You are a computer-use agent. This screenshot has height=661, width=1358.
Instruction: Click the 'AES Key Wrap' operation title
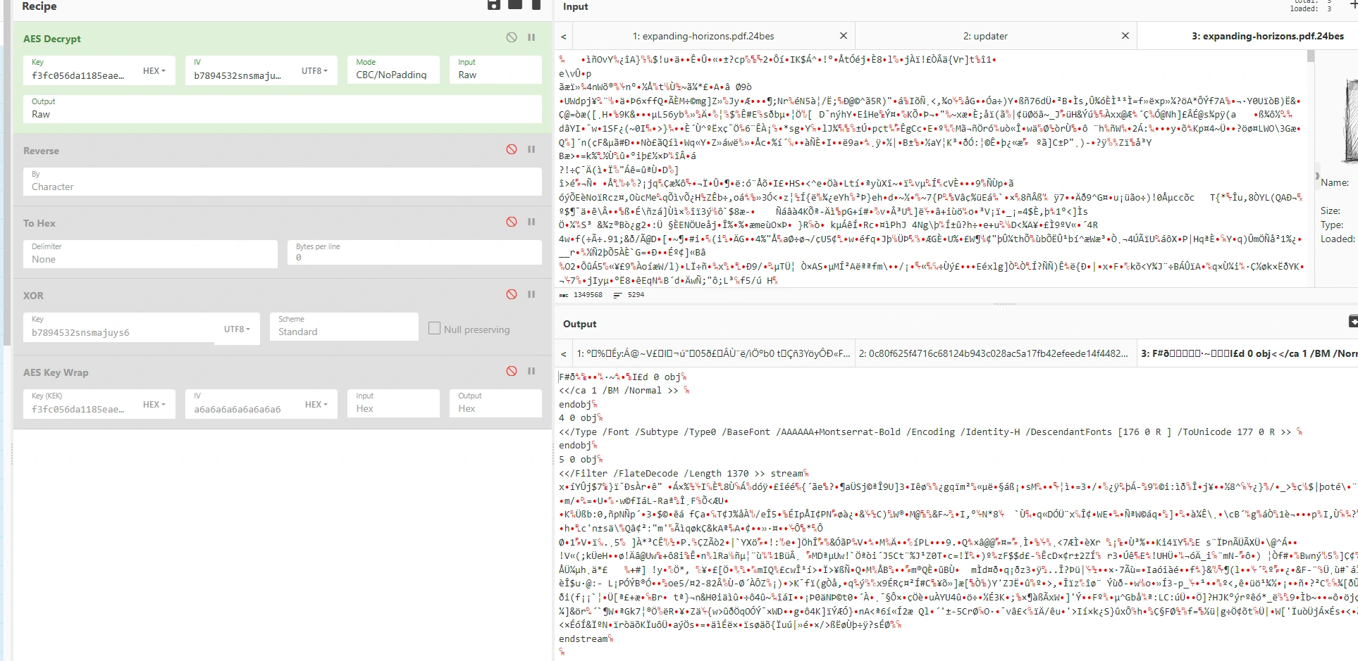[56, 372]
